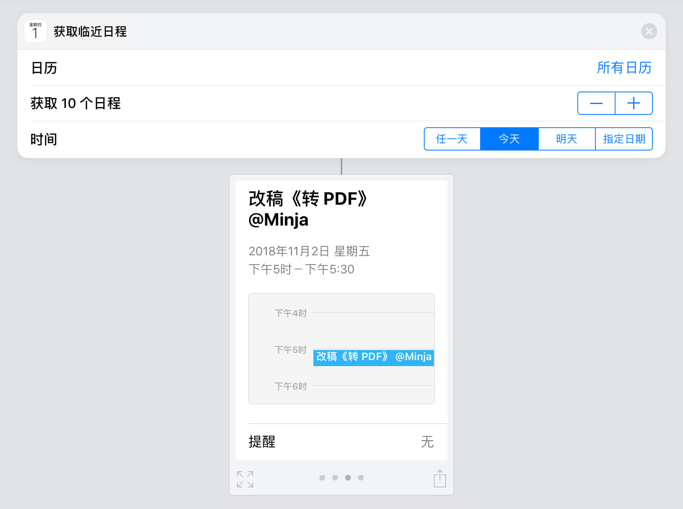This screenshot has height=509, width=683.
Task: Select the 今天 time option
Action: [509, 139]
